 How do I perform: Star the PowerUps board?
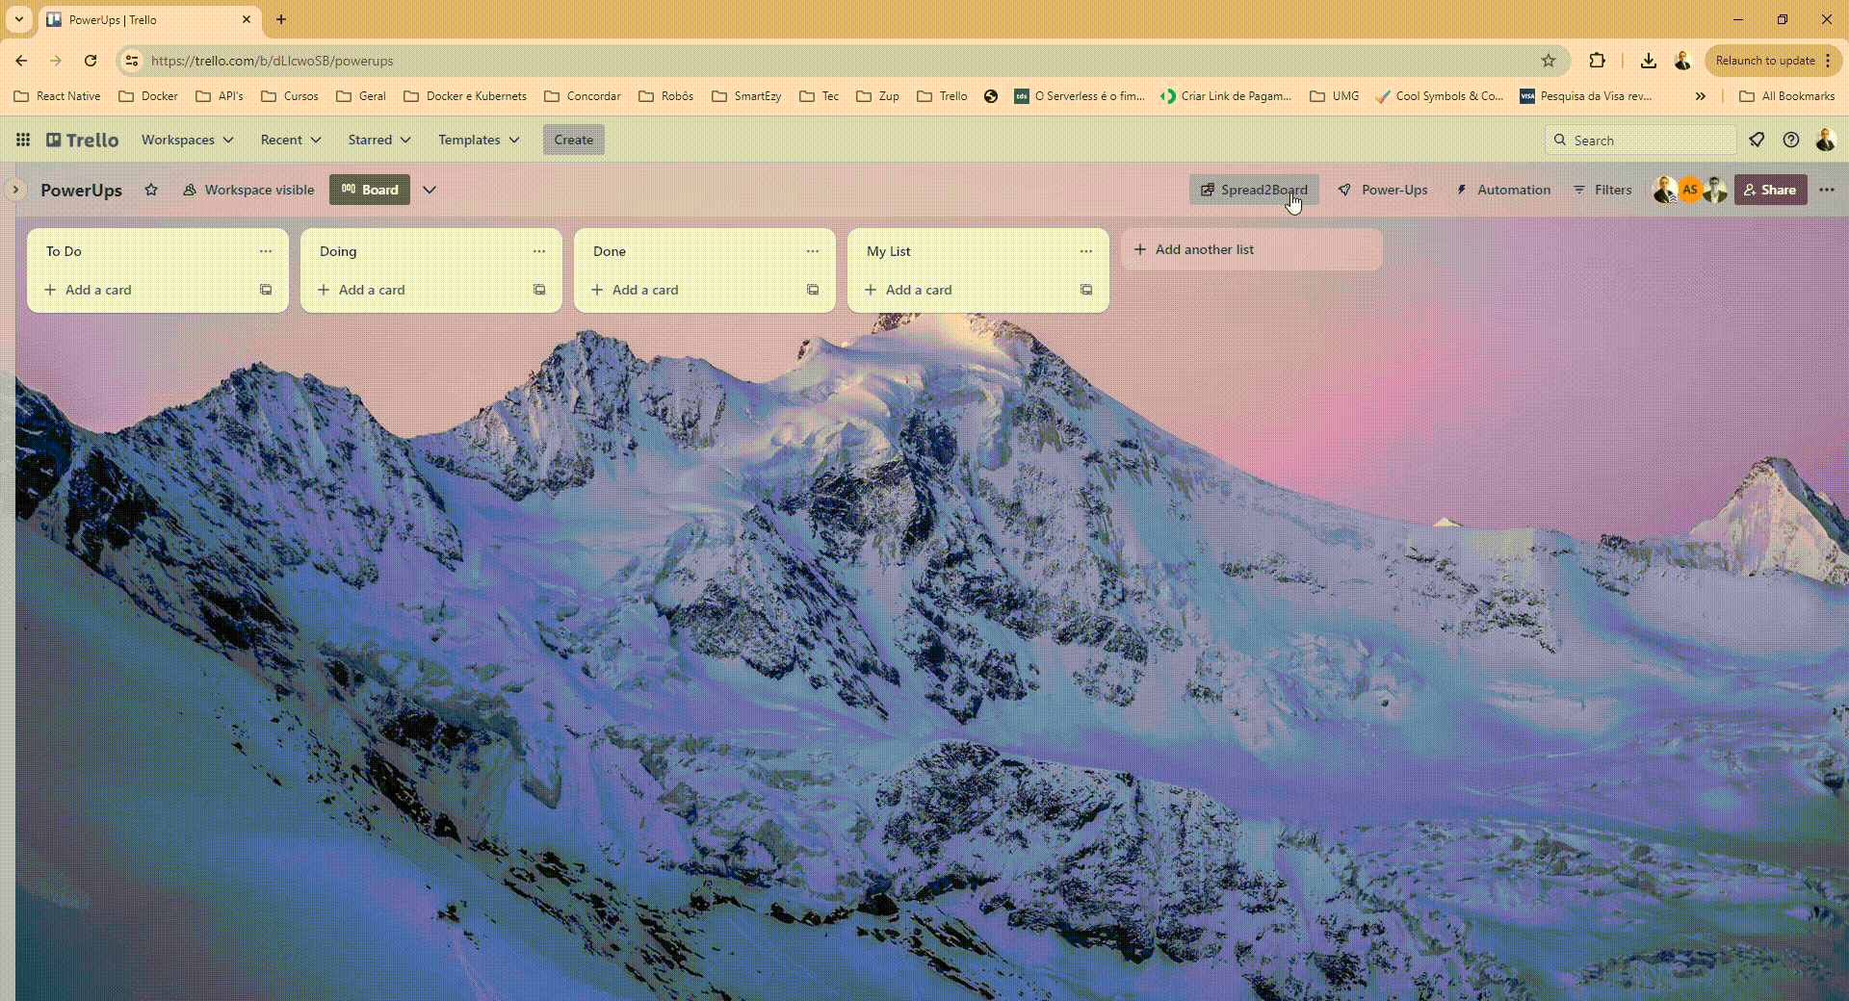pos(151,190)
